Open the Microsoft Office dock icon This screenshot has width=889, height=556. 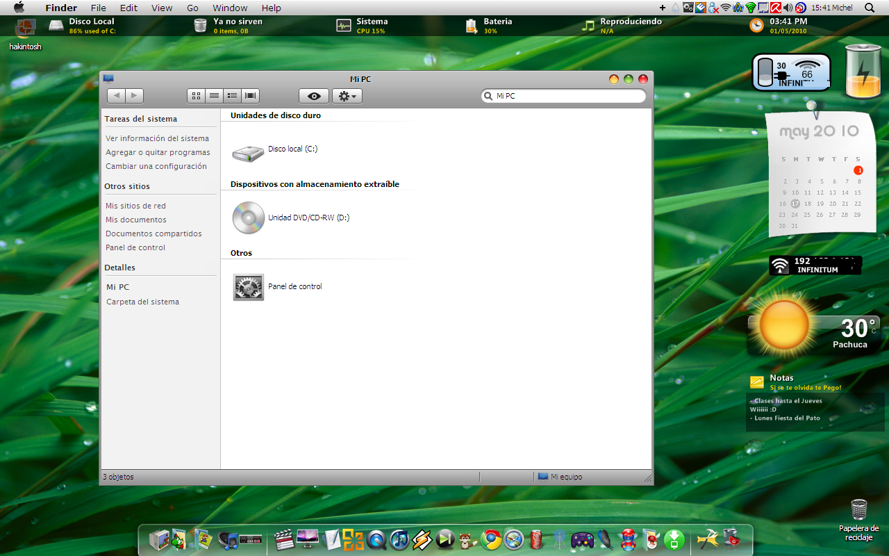click(x=354, y=539)
